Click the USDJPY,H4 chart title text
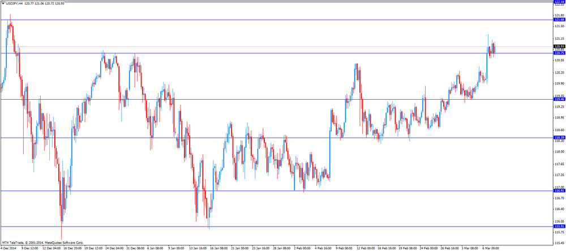 pos(15,3)
